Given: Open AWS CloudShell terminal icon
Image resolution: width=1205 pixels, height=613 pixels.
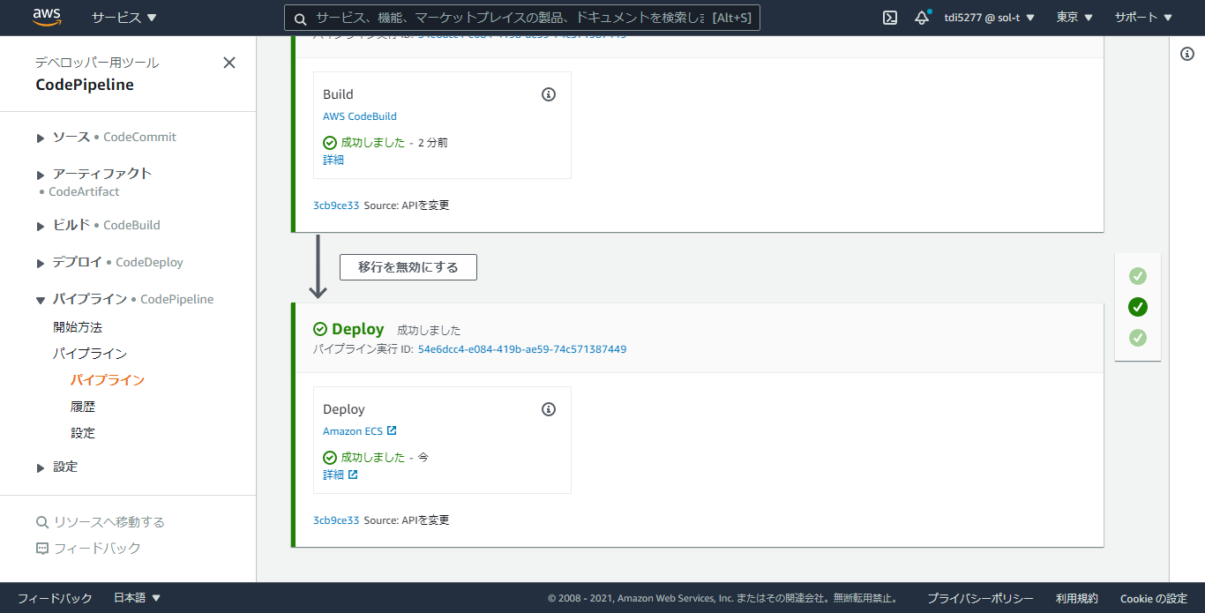Looking at the screenshot, I should [x=890, y=18].
